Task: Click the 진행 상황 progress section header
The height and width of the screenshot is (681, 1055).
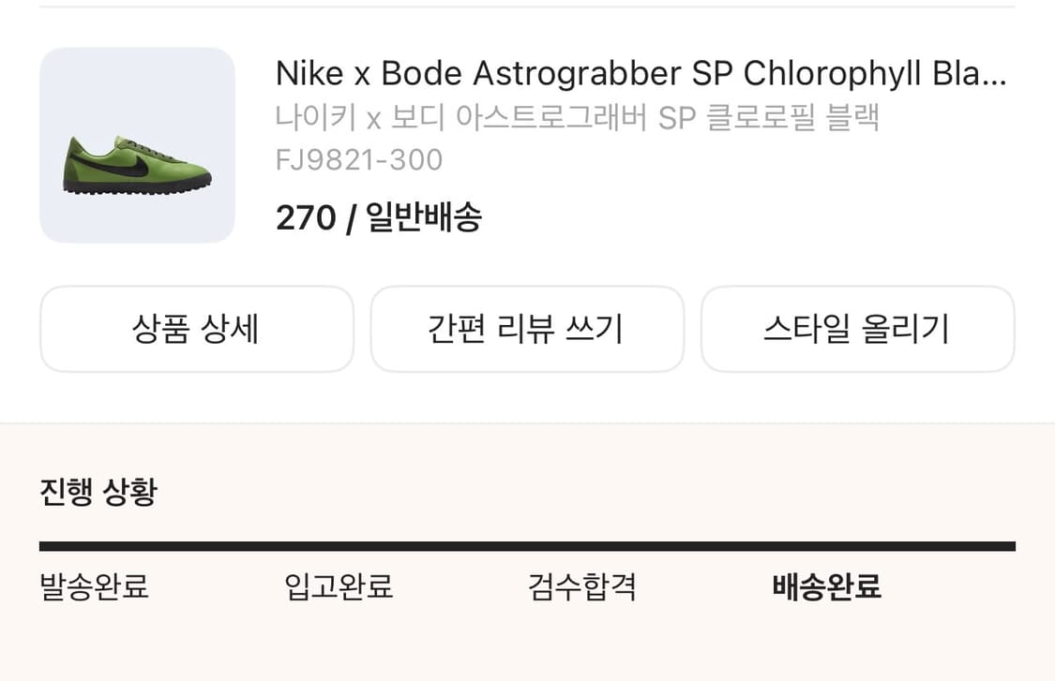Action: pos(100,490)
